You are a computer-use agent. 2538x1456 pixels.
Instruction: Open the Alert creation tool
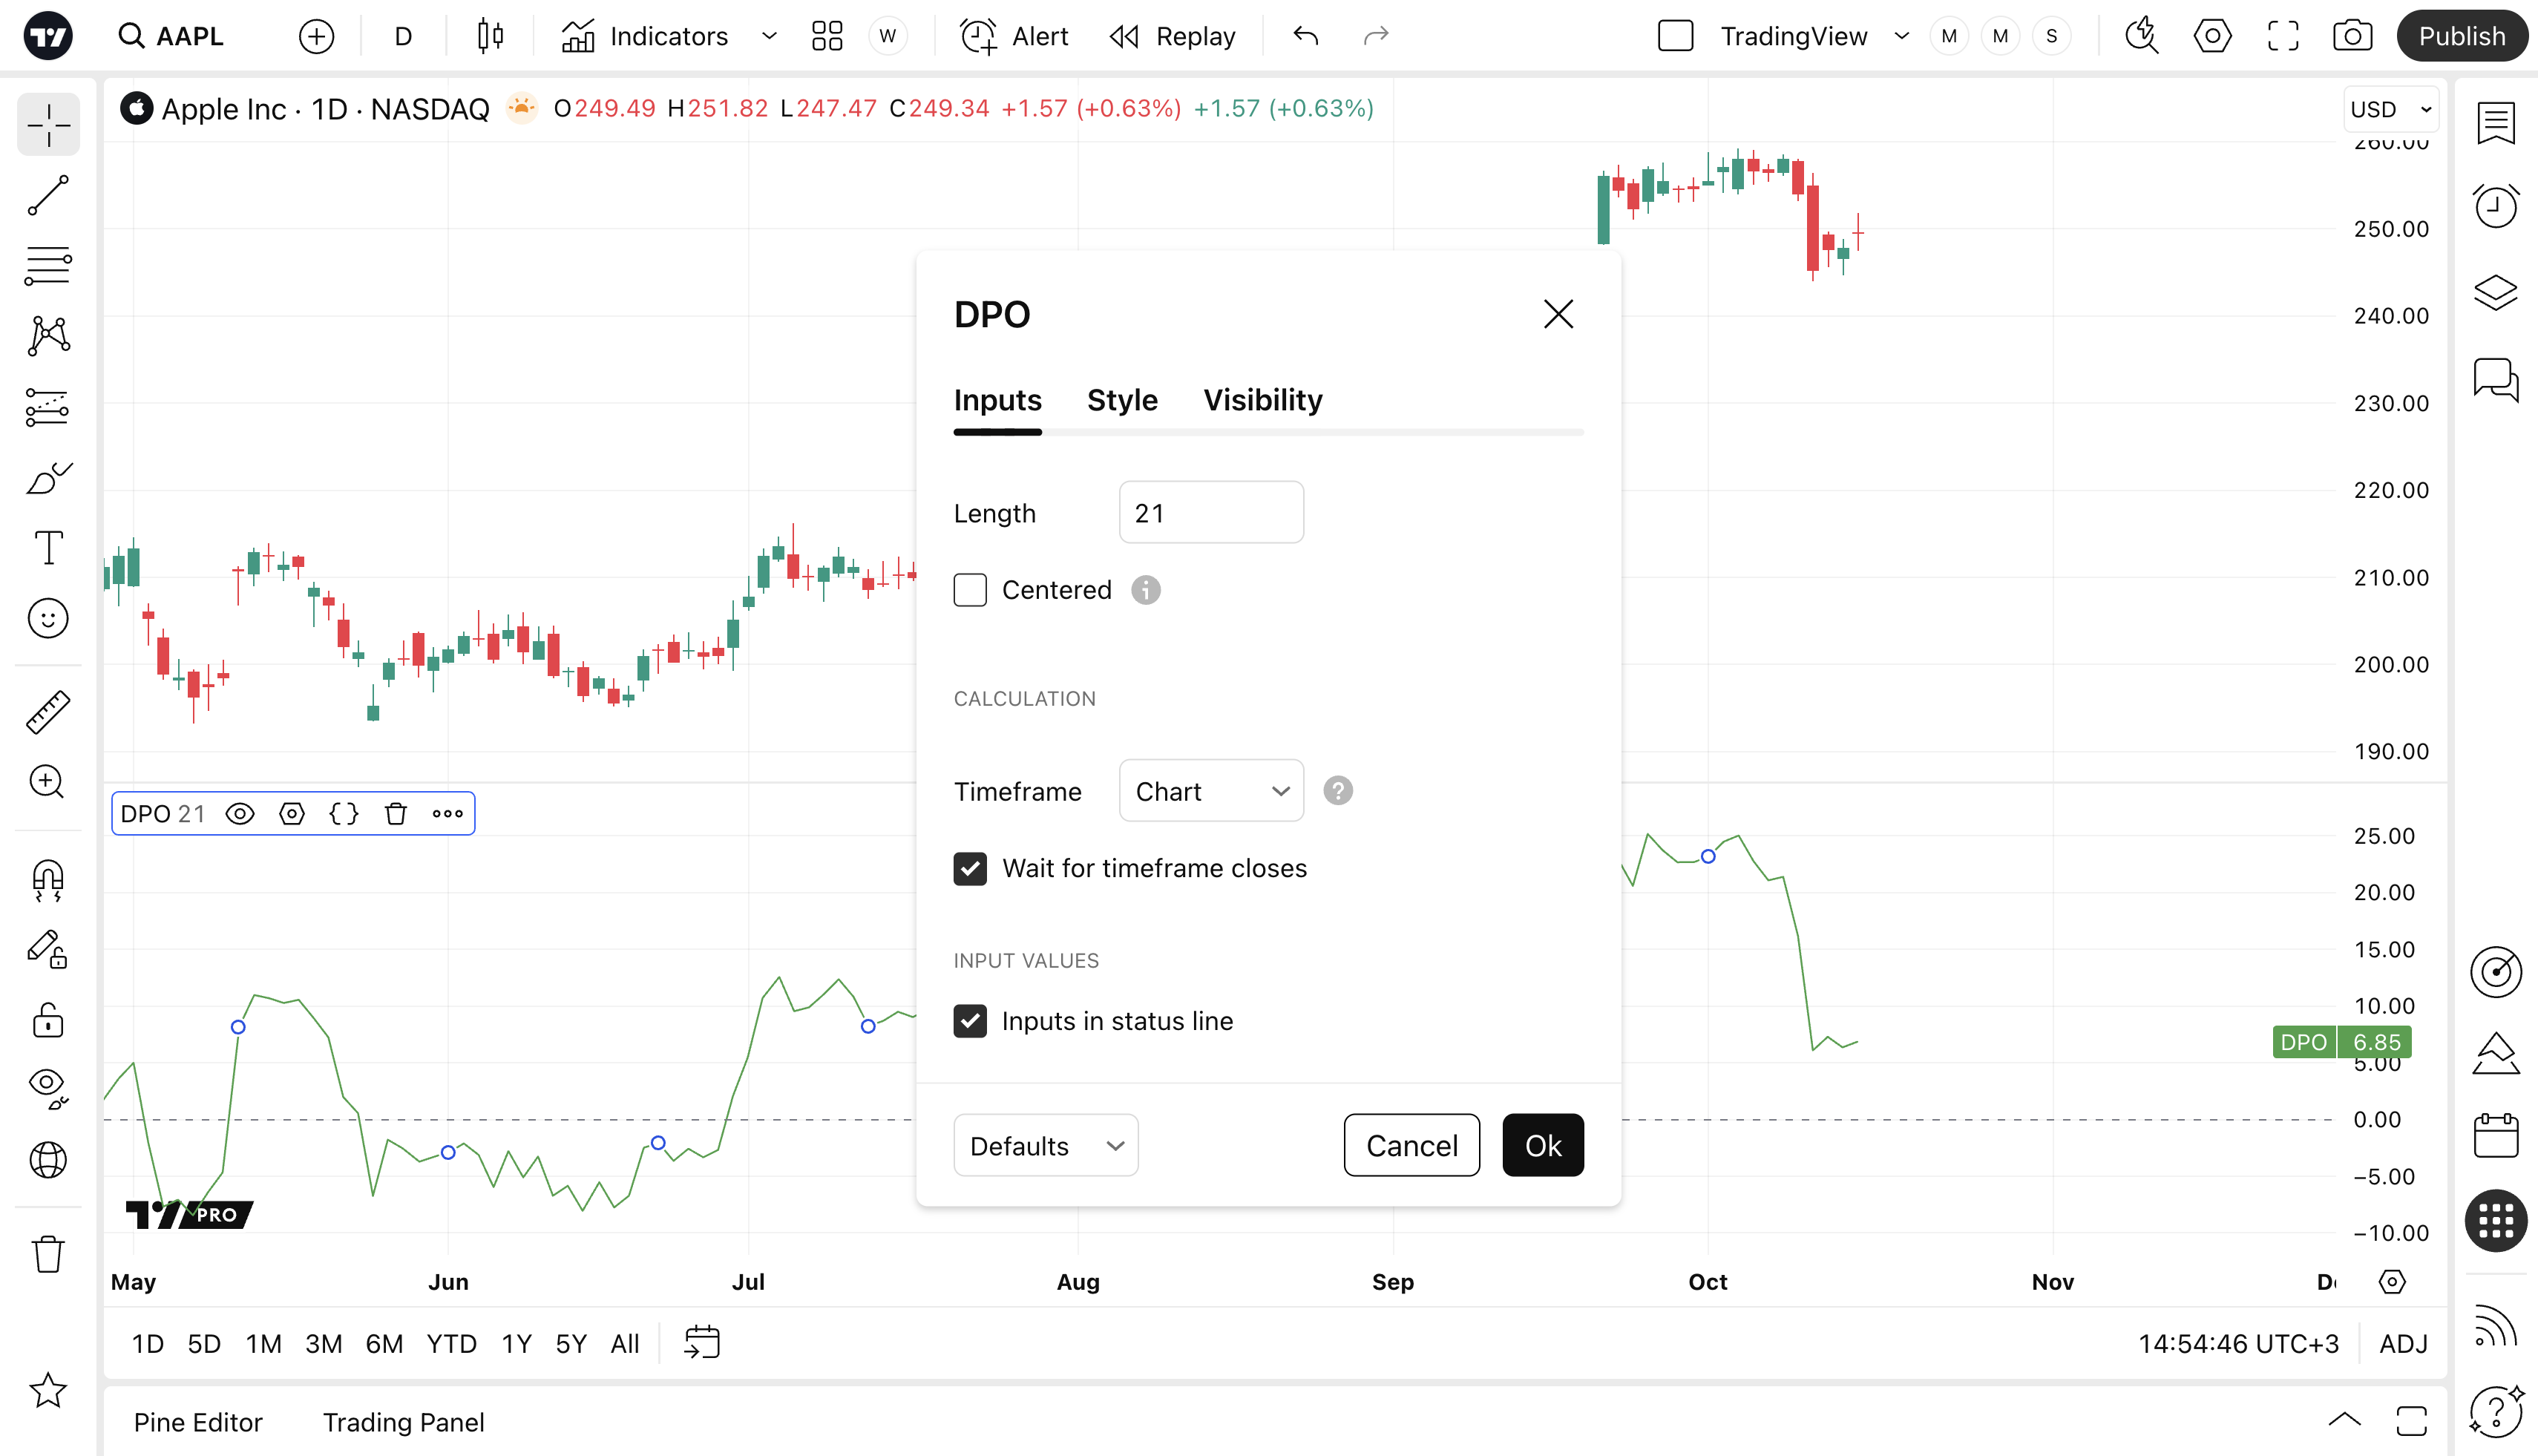click(1014, 36)
